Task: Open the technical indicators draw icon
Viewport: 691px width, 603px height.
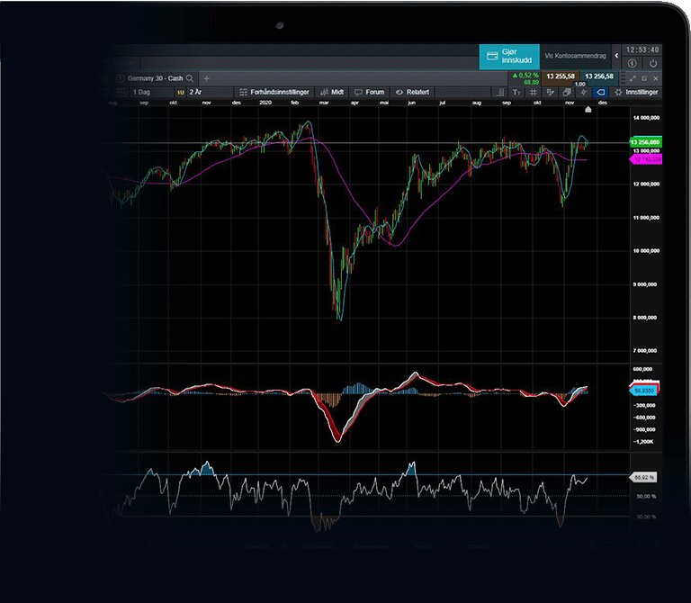Action: [x=550, y=92]
